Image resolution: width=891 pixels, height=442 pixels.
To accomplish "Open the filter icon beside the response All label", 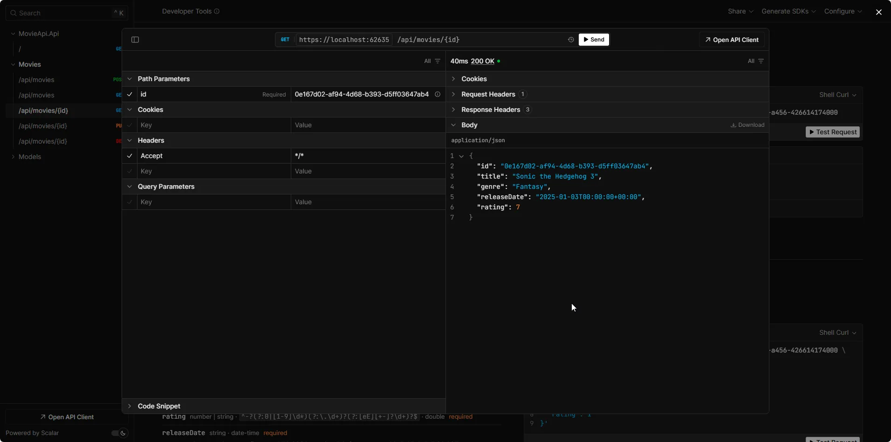I will [x=761, y=61].
